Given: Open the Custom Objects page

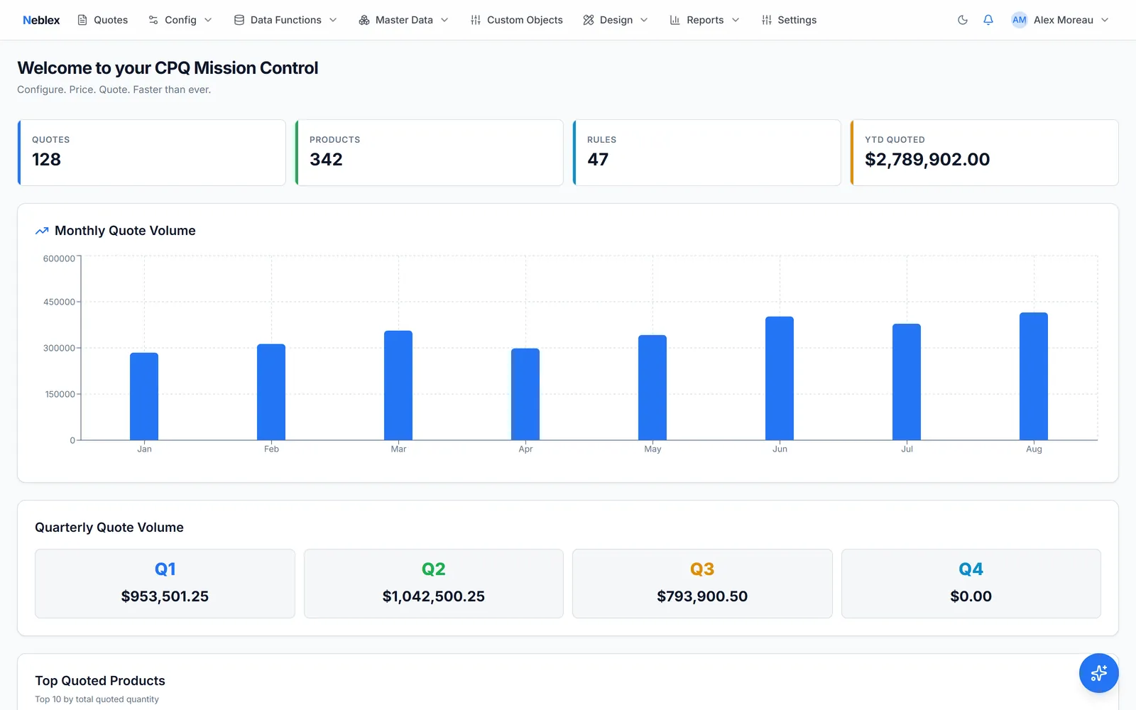Looking at the screenshot, I should click(x=516, y=20).
